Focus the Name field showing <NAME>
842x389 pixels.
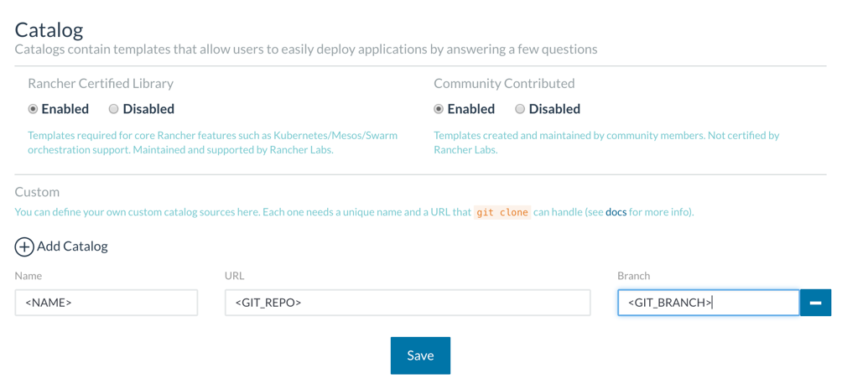(107, 303)
